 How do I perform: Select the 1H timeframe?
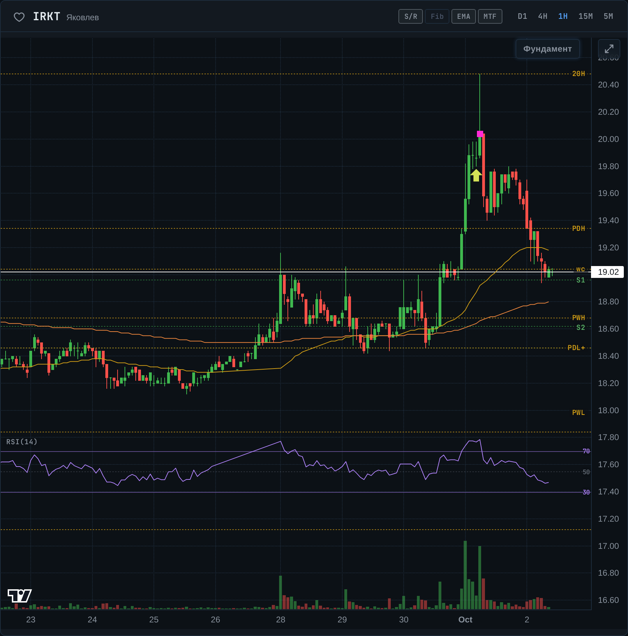(563, 16)
